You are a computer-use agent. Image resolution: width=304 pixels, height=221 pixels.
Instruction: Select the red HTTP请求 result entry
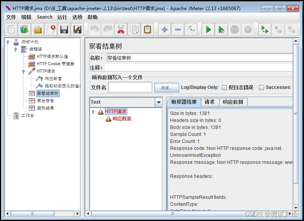(116, 111)
